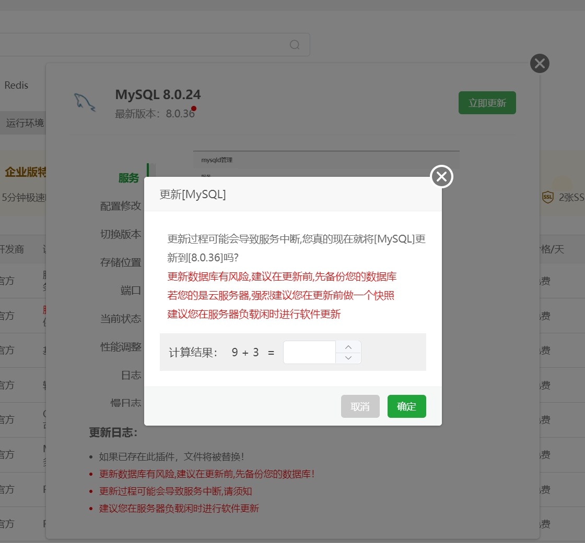The width and height of the screenshot is (585, 543).
Task: Close the 更新[MySQL] dialog with X icon
Action: [441, 177]
